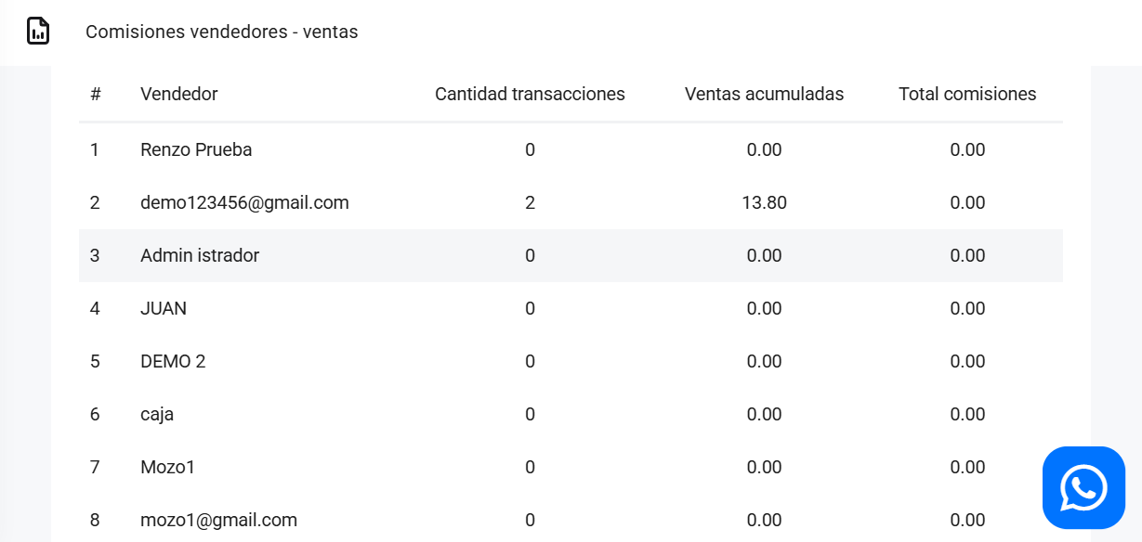Click Total comisiones value in JUAN row
This screenshot has height=542, width=1142.
967,308
